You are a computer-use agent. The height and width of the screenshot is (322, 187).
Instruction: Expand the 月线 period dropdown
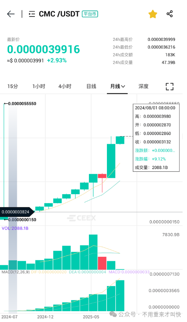pos(117,86)
